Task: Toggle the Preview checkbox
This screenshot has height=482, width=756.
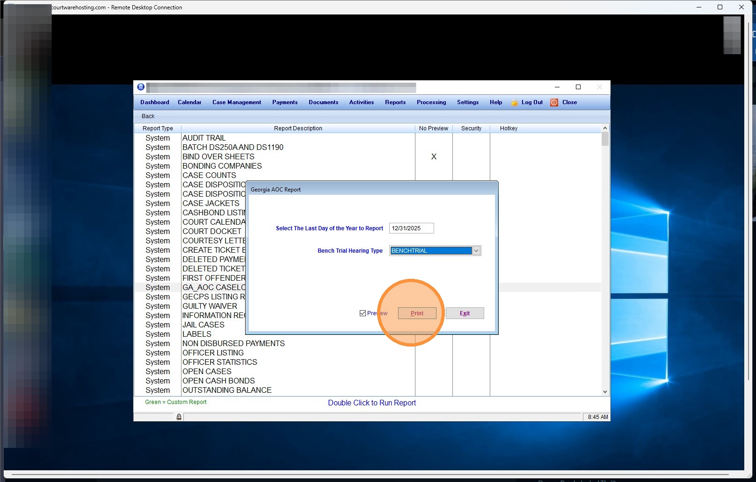Action: pos(363,313)
